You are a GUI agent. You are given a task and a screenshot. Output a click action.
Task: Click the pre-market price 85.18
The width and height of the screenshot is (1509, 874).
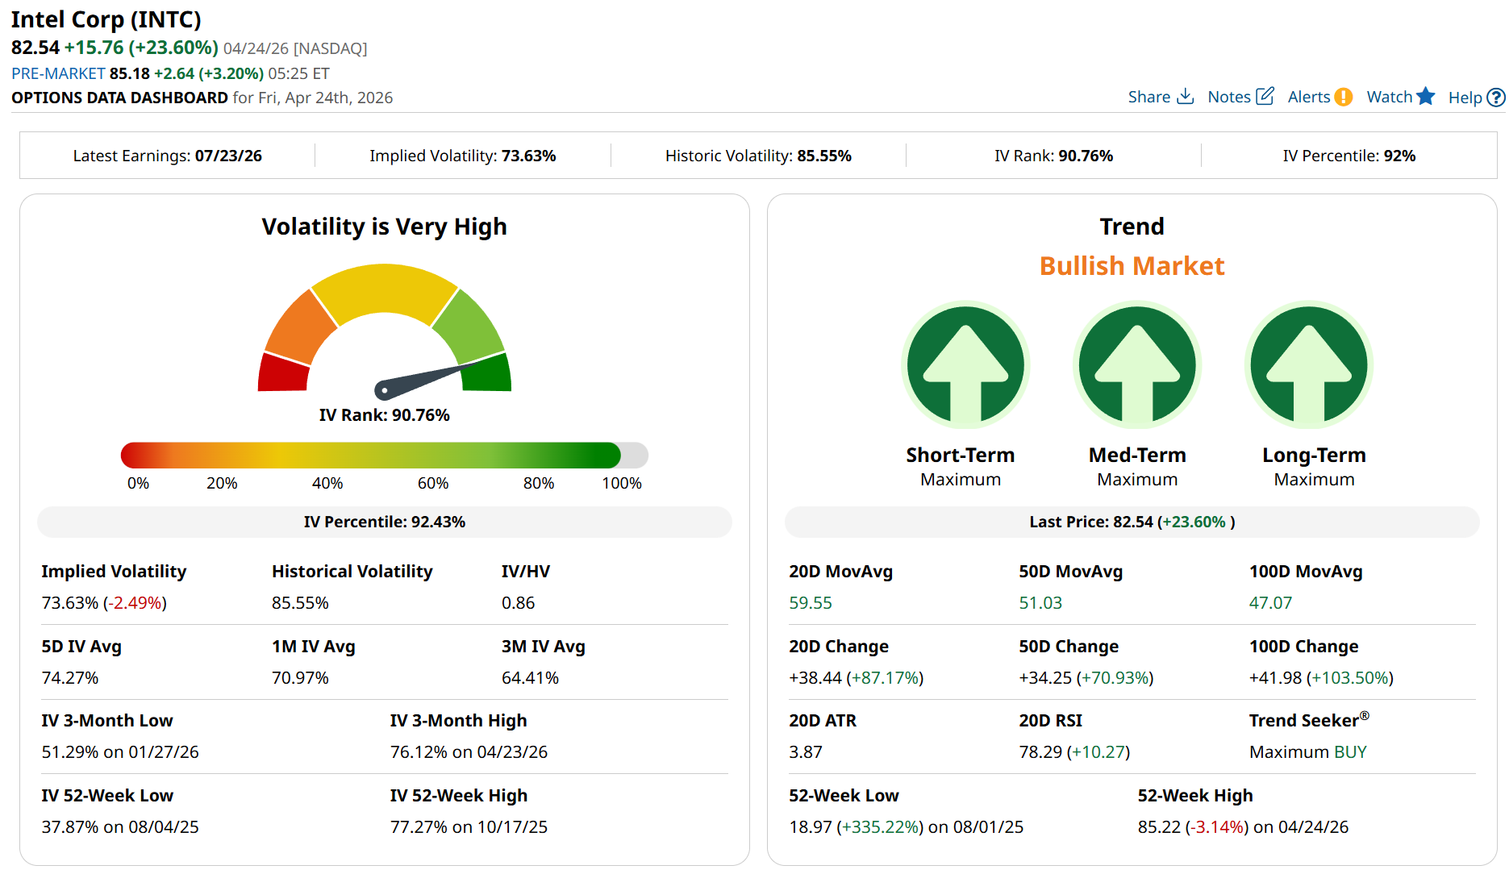coord(130,73)
